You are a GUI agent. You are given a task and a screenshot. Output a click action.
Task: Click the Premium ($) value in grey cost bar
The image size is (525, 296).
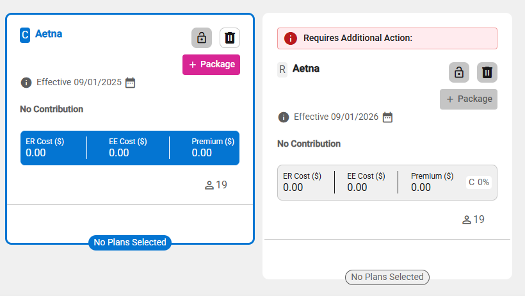pyautogui.click(x=421, y=187)
